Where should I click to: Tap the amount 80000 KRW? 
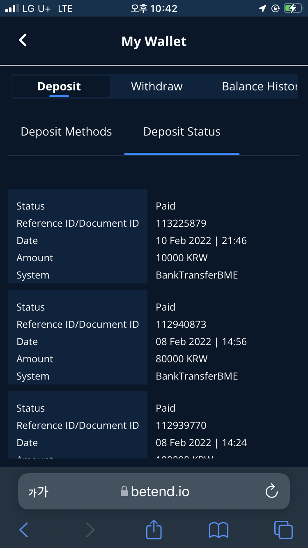pos(182,359)
